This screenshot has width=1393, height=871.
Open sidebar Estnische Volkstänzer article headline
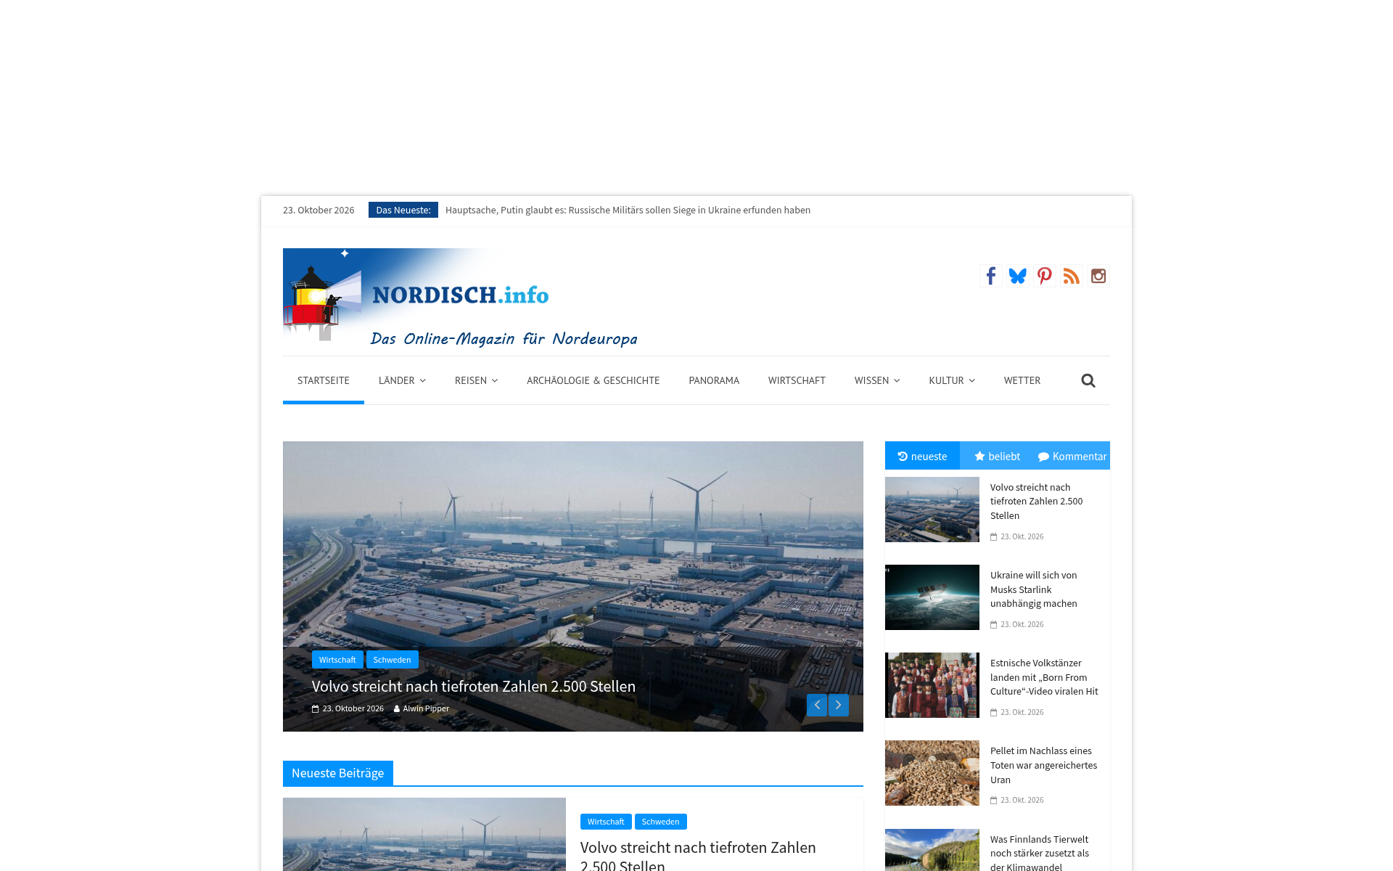click(1044, 677)
